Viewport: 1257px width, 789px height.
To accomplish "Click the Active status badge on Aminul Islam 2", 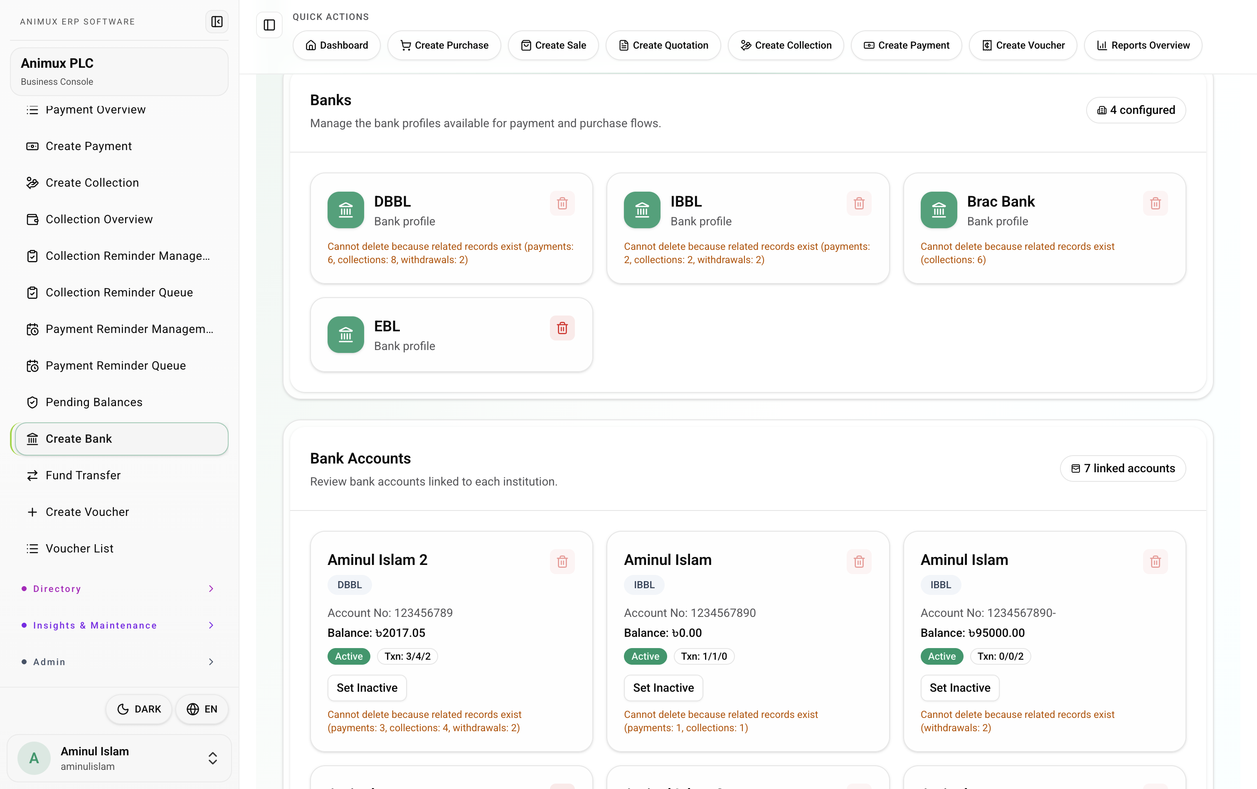I will (x=349, y=656).
